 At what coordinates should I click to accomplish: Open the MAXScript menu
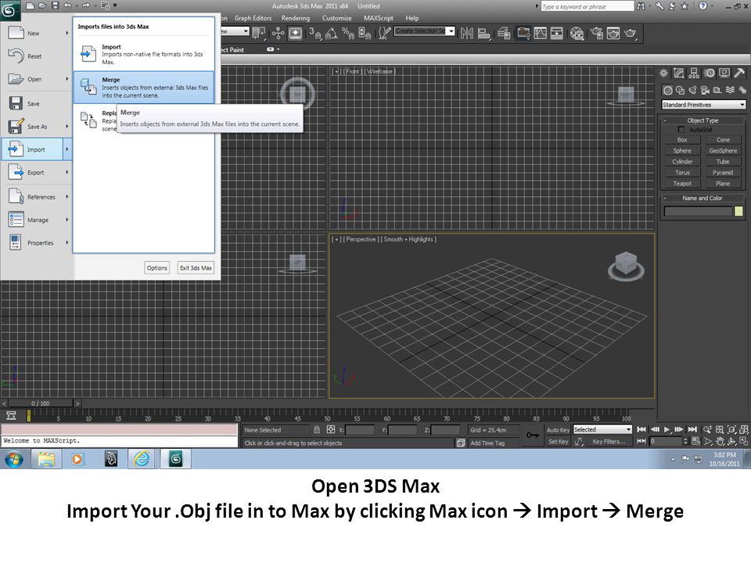point(379,18)
